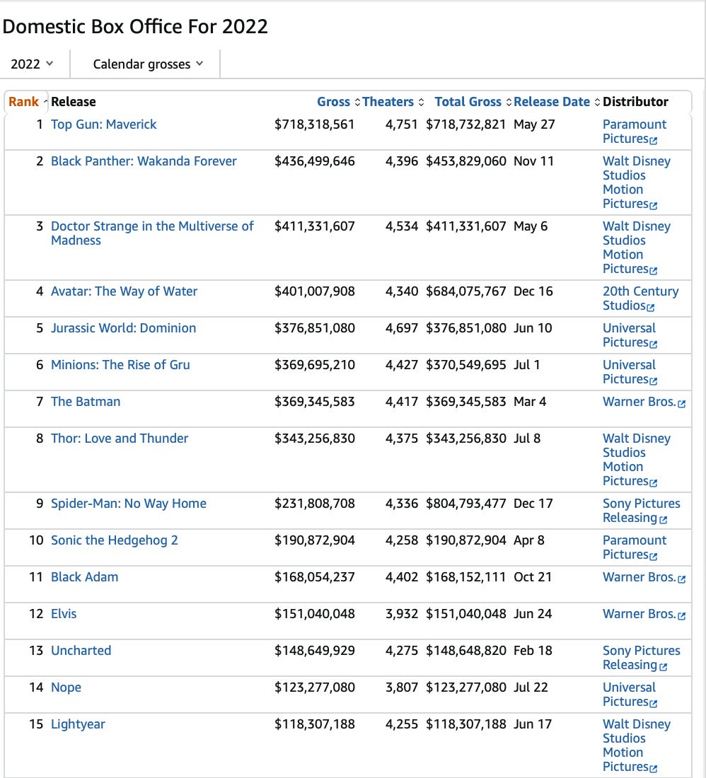Click external icon for Jurassic World's Universal Pictures

point(654,344)
